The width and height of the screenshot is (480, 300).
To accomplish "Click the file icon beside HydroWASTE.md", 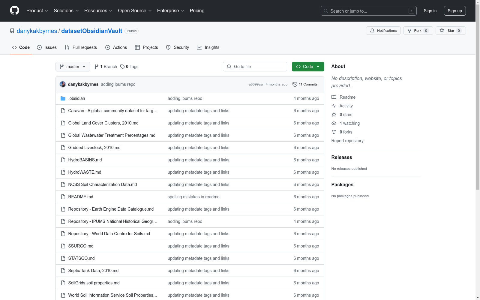I will [x=63, y=172].
